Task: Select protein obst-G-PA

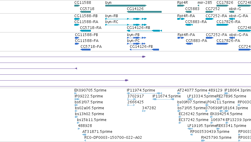Action: (x=239, y=35)
